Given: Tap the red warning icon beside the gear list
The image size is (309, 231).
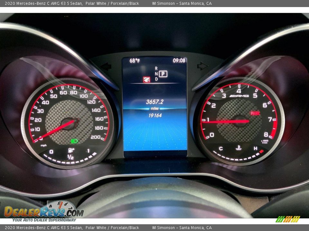Looking at the screenshot, I should tap(146, 79).
